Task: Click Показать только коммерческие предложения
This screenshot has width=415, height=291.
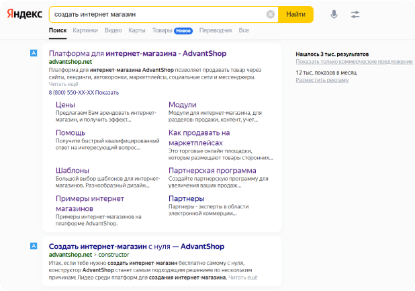Action: pos(354,61)
